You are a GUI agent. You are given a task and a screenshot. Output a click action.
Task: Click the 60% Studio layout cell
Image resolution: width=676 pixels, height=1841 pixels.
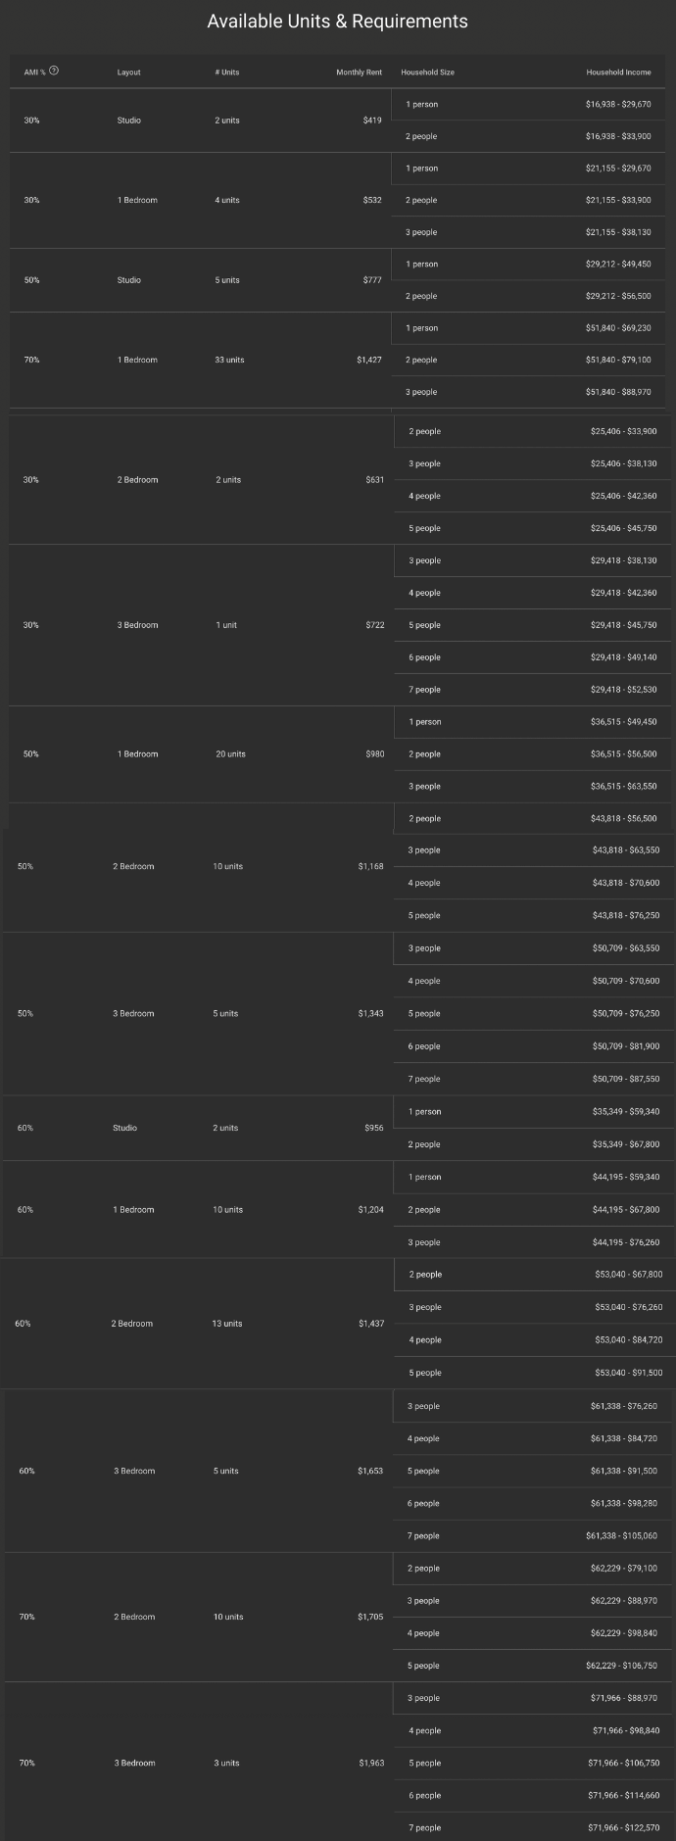tap(124, 1128)
